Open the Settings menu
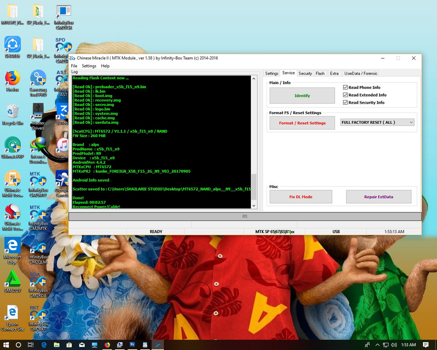Image resolution: width=437 pixels, height=350 pixels. coord(89,66)
